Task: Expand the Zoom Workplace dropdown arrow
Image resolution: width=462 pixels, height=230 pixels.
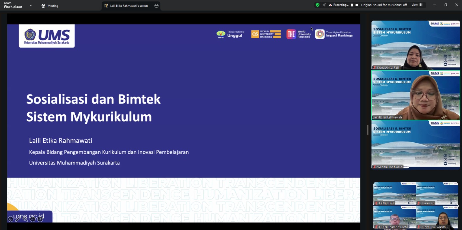Action: [x=31, y=5]
